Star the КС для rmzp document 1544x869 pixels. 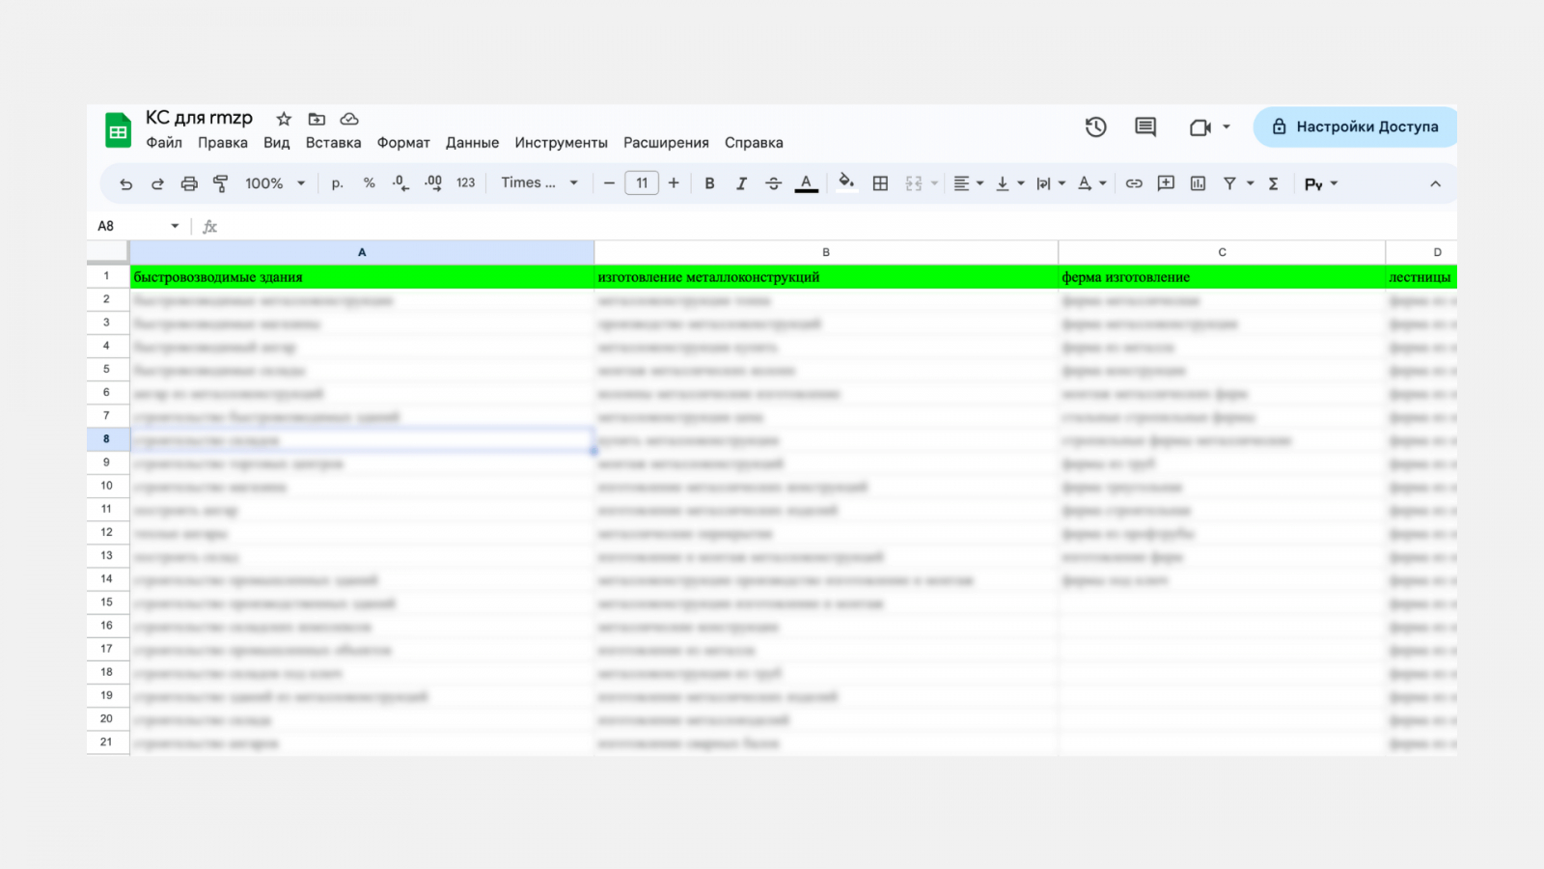click(284, 119)
